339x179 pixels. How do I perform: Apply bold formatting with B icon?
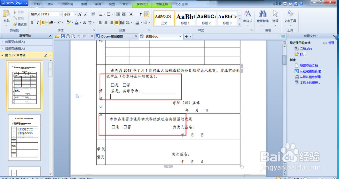click(x=32, y=22)
